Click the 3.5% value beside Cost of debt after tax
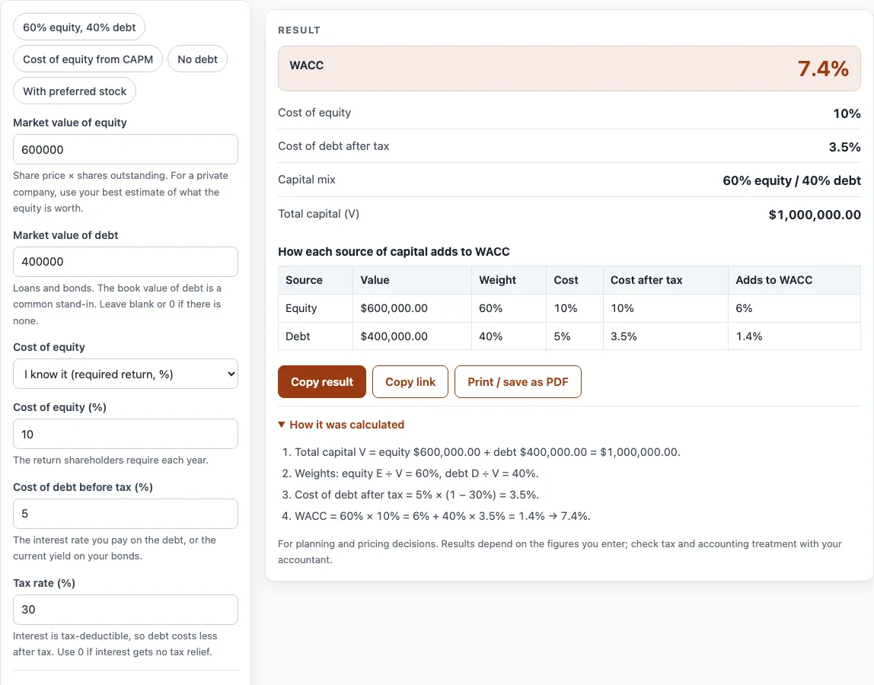The image size is (874, 685). click(x=844, y=147)
